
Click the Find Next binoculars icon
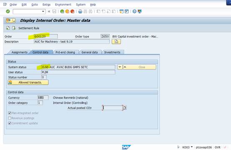(90, 11)
